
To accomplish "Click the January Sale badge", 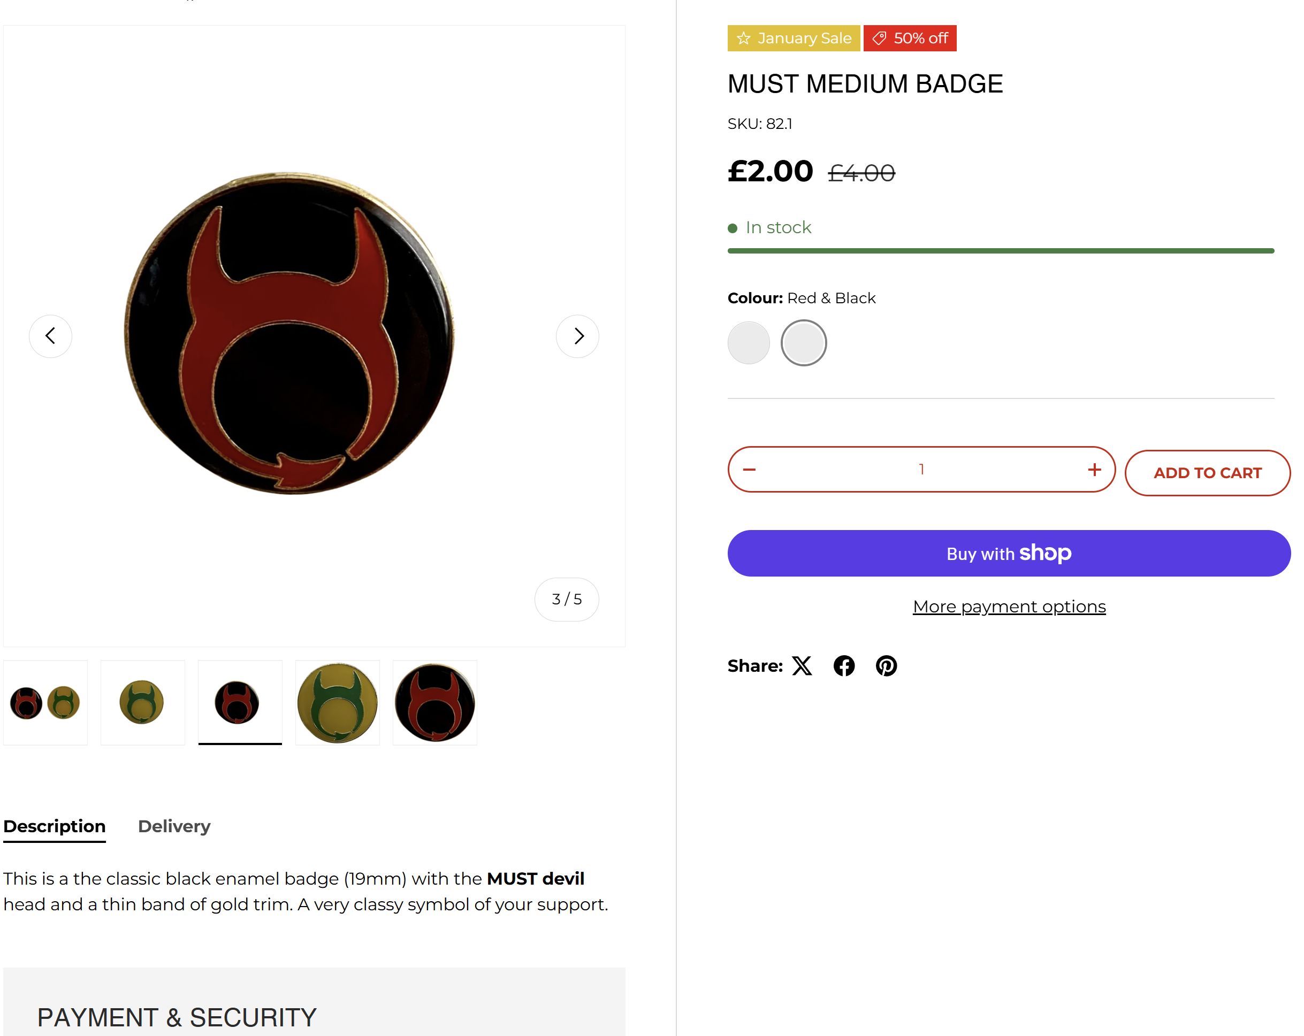I will (794, 38).
